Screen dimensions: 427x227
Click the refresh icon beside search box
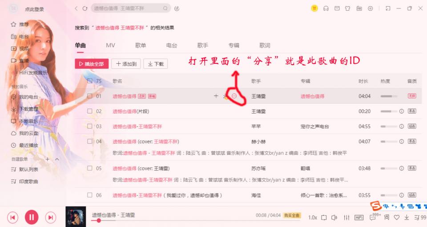(85, 8)
